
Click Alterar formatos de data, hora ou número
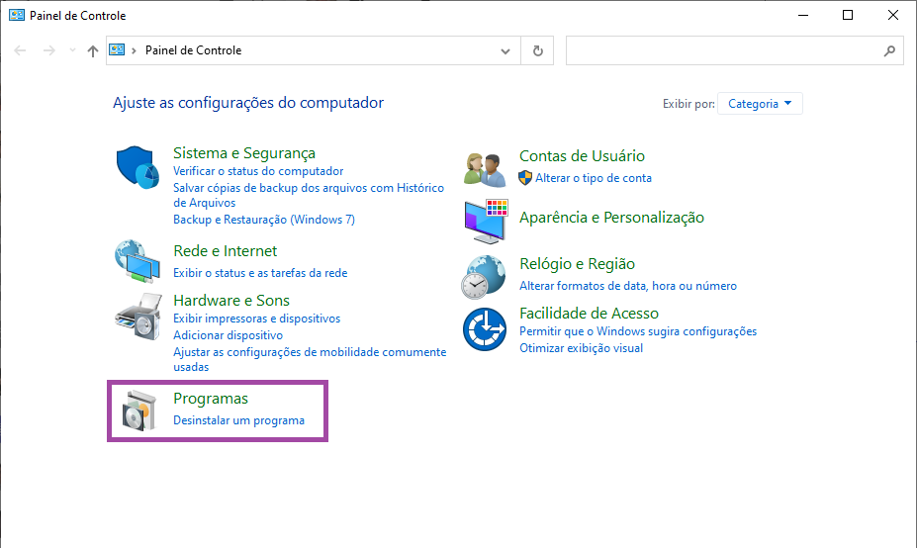(x=628, y=286)
